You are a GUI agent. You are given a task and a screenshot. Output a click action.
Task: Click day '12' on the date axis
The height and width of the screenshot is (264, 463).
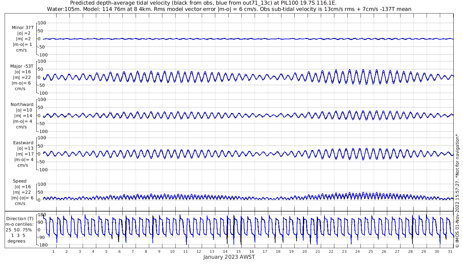tap(199, 251)
